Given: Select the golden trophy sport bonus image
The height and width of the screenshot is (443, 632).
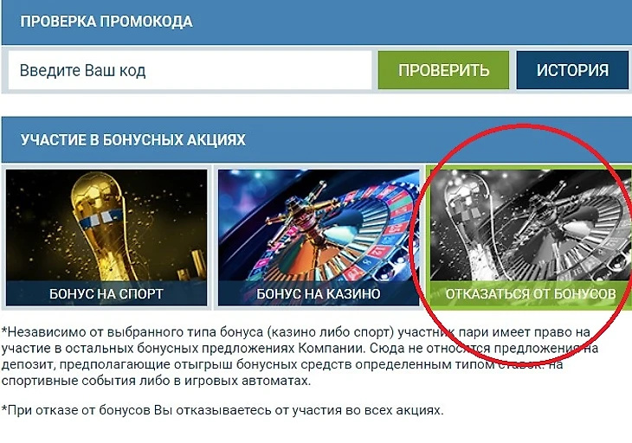Looking at the screenshot, I should 106,225.
